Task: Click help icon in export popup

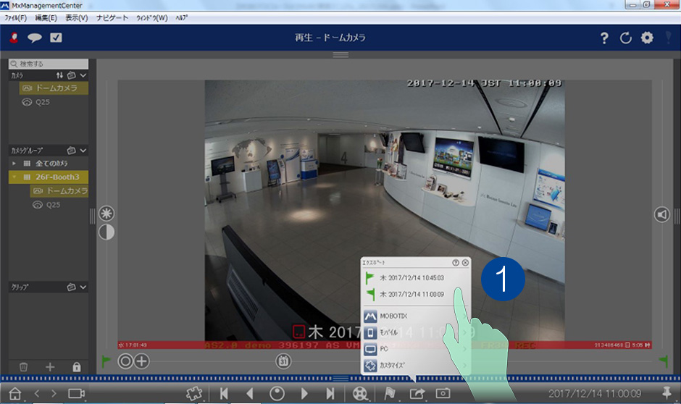Action: coord(456,263)
